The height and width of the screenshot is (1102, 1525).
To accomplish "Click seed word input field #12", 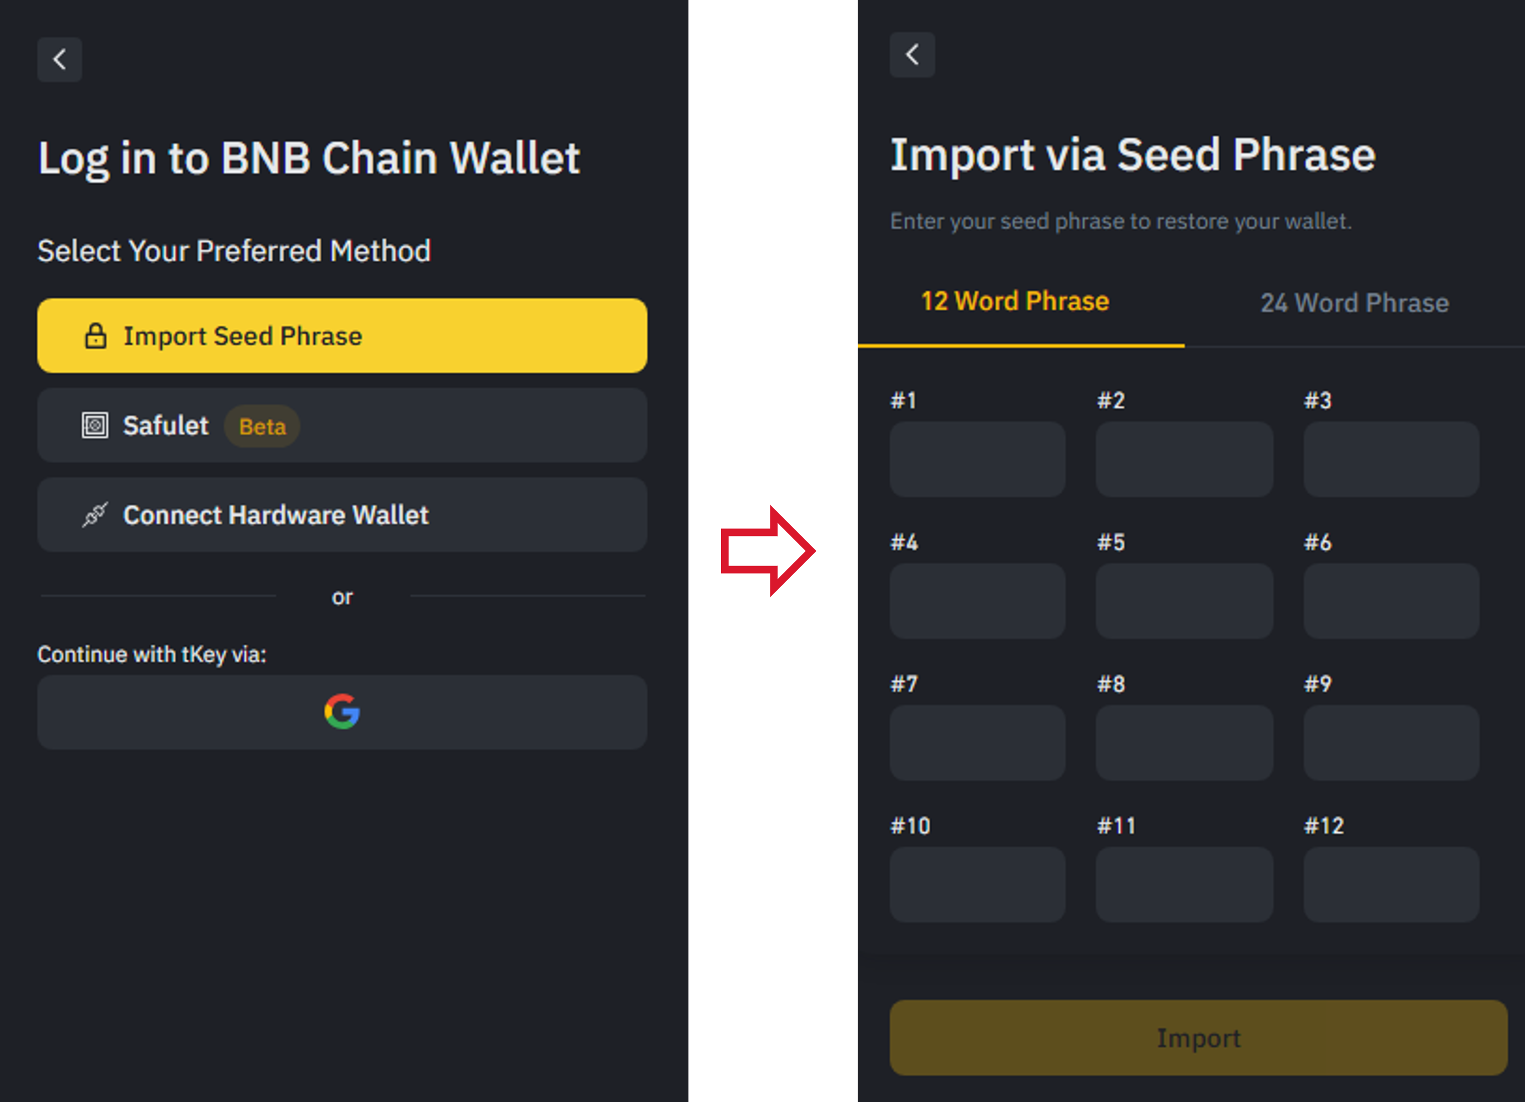I will click(1390, 884).
